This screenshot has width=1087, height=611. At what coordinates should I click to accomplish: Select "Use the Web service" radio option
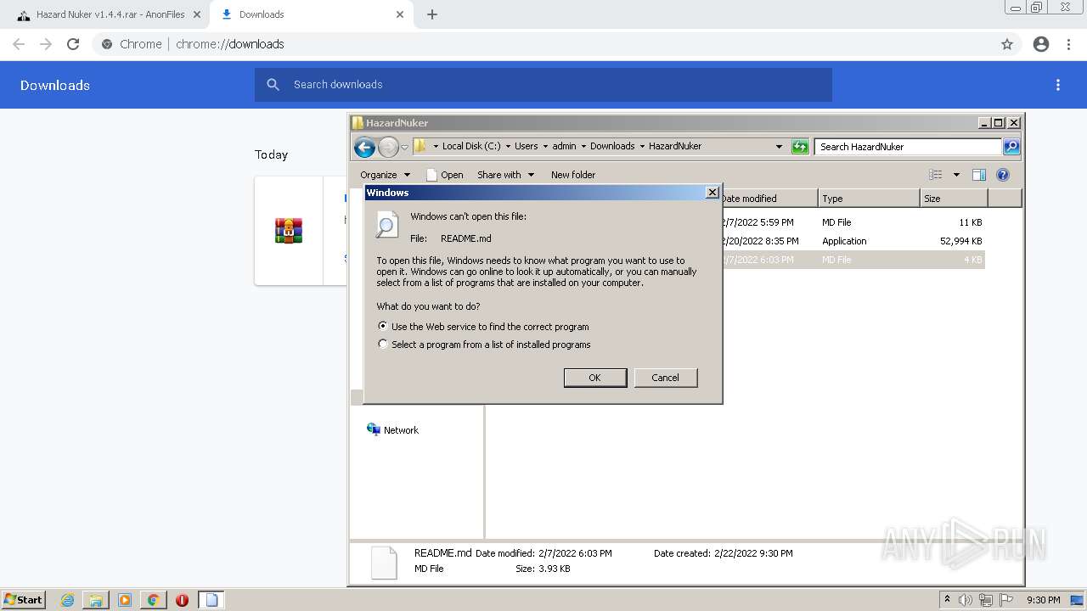pyautogui.click(x=383, y=326)
